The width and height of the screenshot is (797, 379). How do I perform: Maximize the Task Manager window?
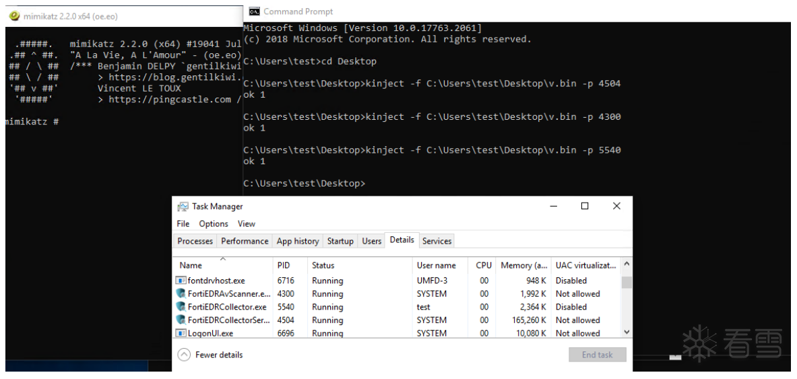click(585, 206)
